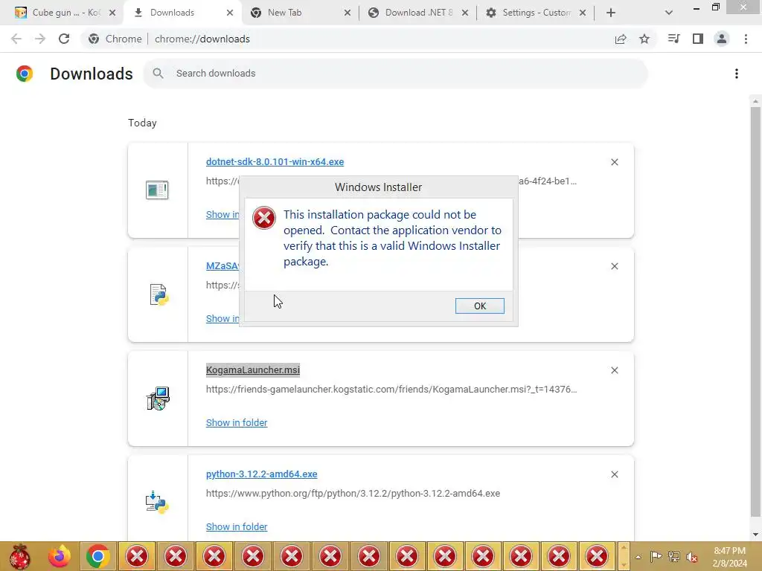
Task: Open a new browser tab
Action: 611,13
